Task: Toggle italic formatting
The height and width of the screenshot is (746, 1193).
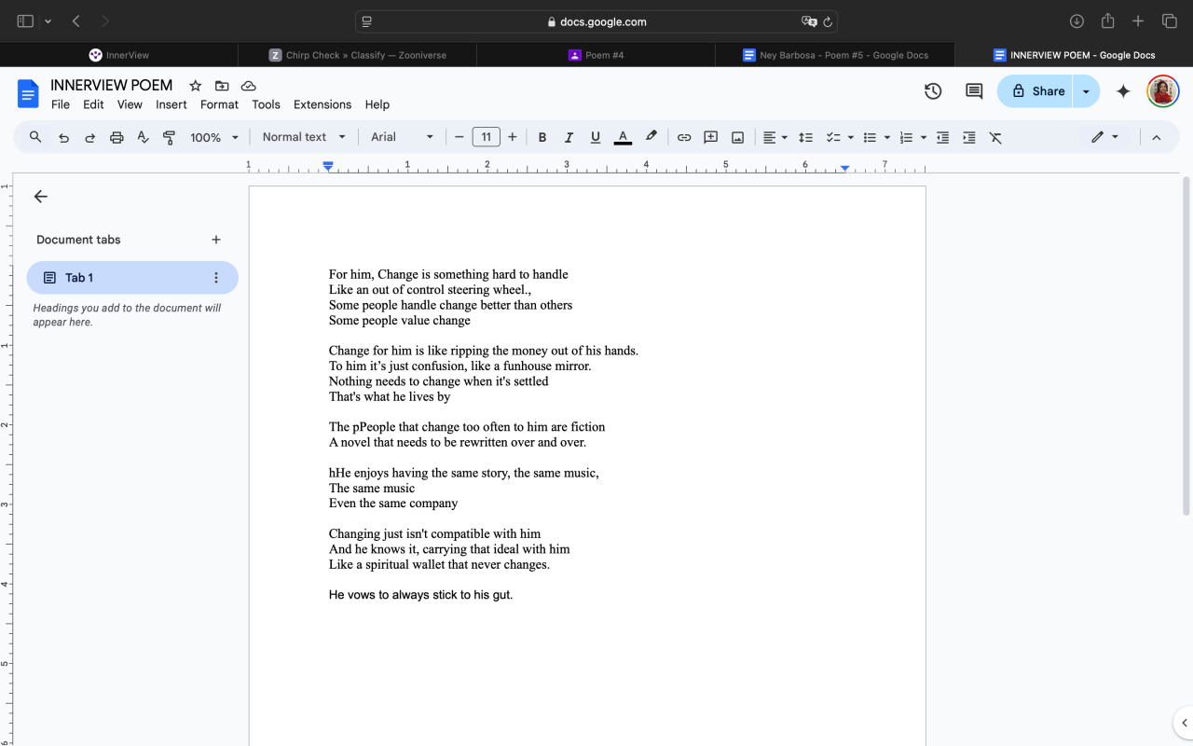Action: click(569, 137)
